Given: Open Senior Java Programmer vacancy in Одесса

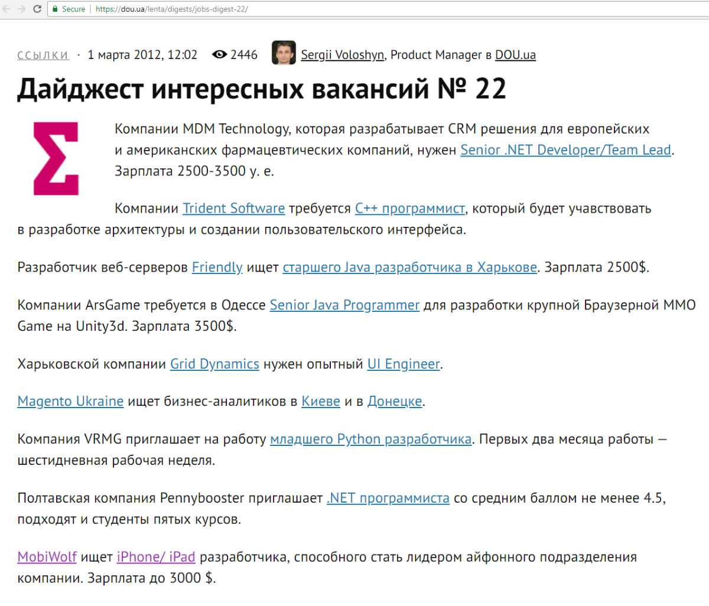Looking at the screenshot, I should pos(344,305).
